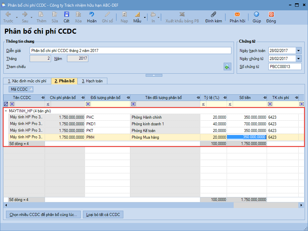Toggle filter box under TK chi phí column
The image size is (308, 231).
270,104
